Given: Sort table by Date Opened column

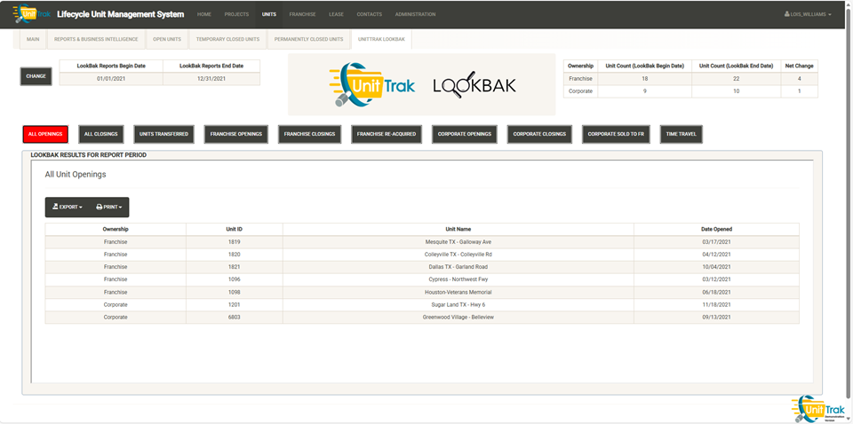Looking at the screenshot, I should [x=716, y=229].
